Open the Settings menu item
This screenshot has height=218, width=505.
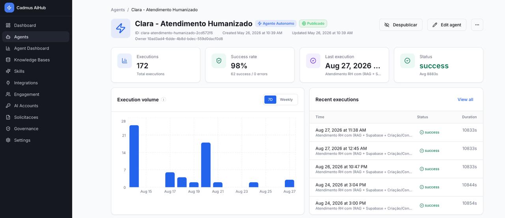(x=36, y=140)
